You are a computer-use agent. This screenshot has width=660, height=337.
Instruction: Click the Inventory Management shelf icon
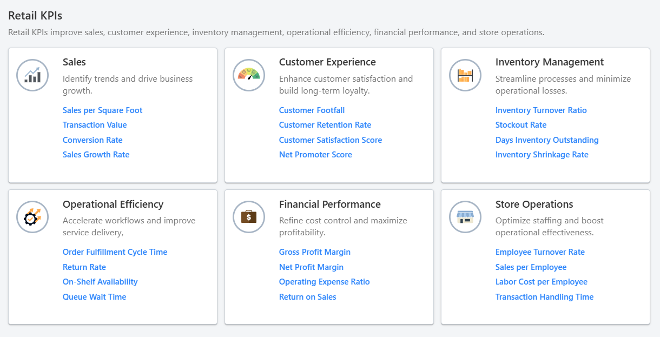point(465,75)
